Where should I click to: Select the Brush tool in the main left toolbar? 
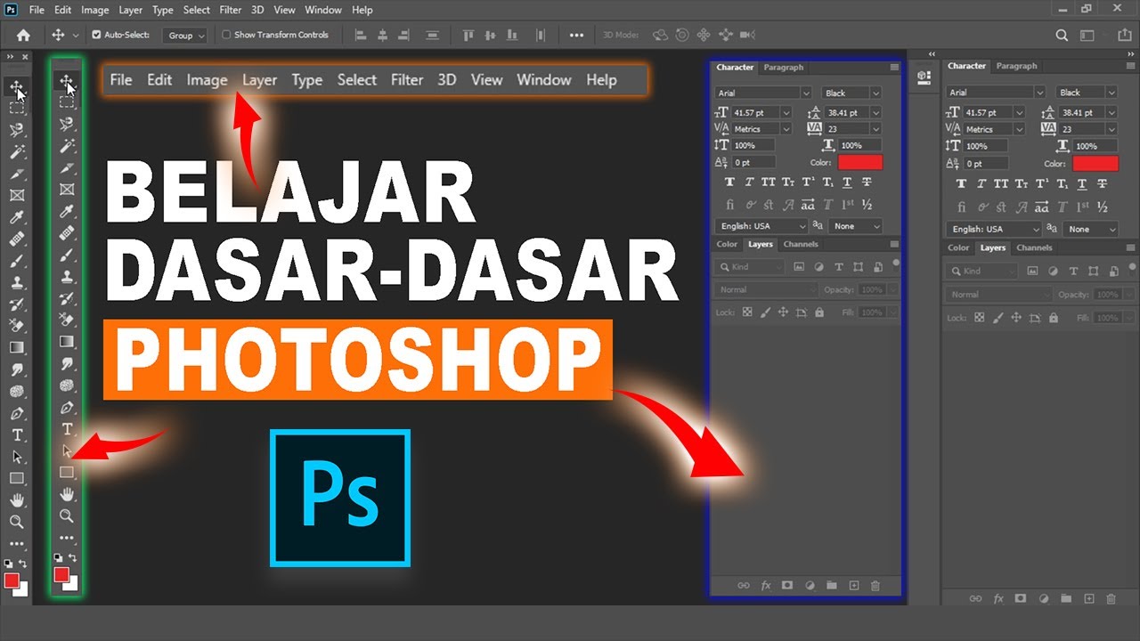pos(16,261)
